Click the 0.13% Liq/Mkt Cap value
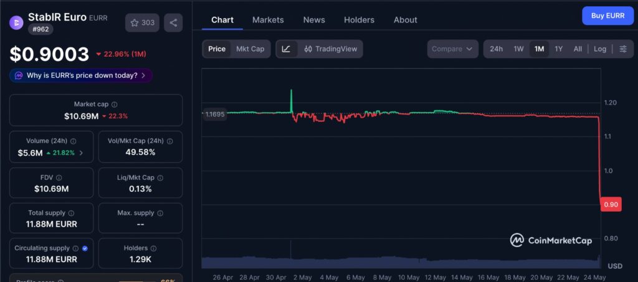The image size is (638, 282). point(140,189)
